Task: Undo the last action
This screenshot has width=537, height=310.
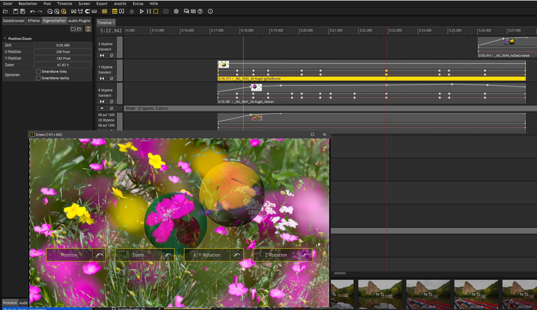Action: pyautogui.click(x=33, y=11)
